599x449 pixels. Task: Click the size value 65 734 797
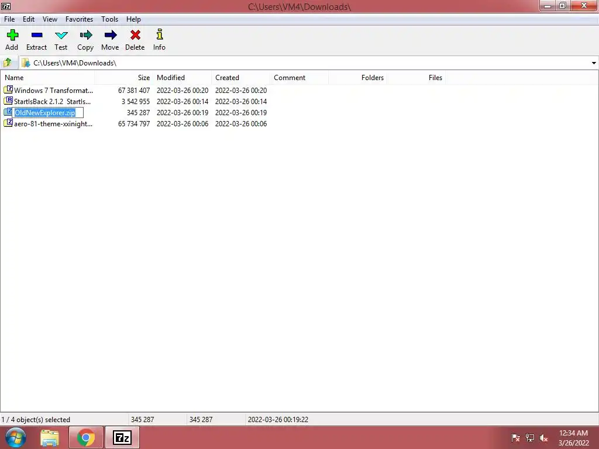[134, 124]
